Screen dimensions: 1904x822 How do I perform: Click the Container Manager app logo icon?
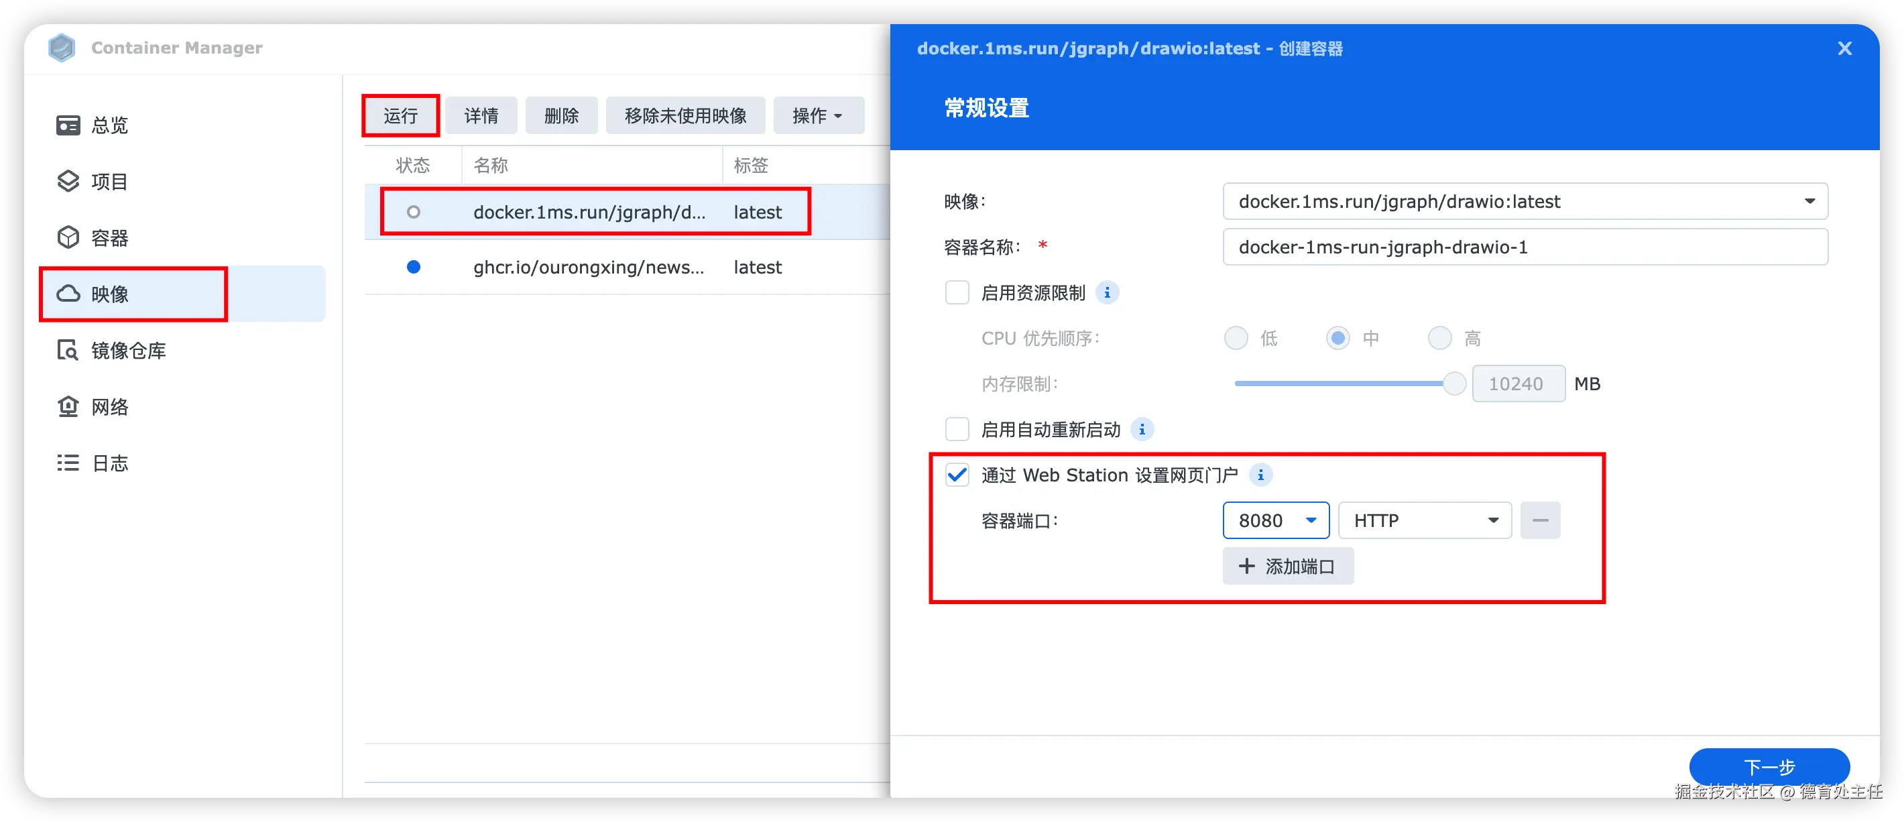click(62, 48)
